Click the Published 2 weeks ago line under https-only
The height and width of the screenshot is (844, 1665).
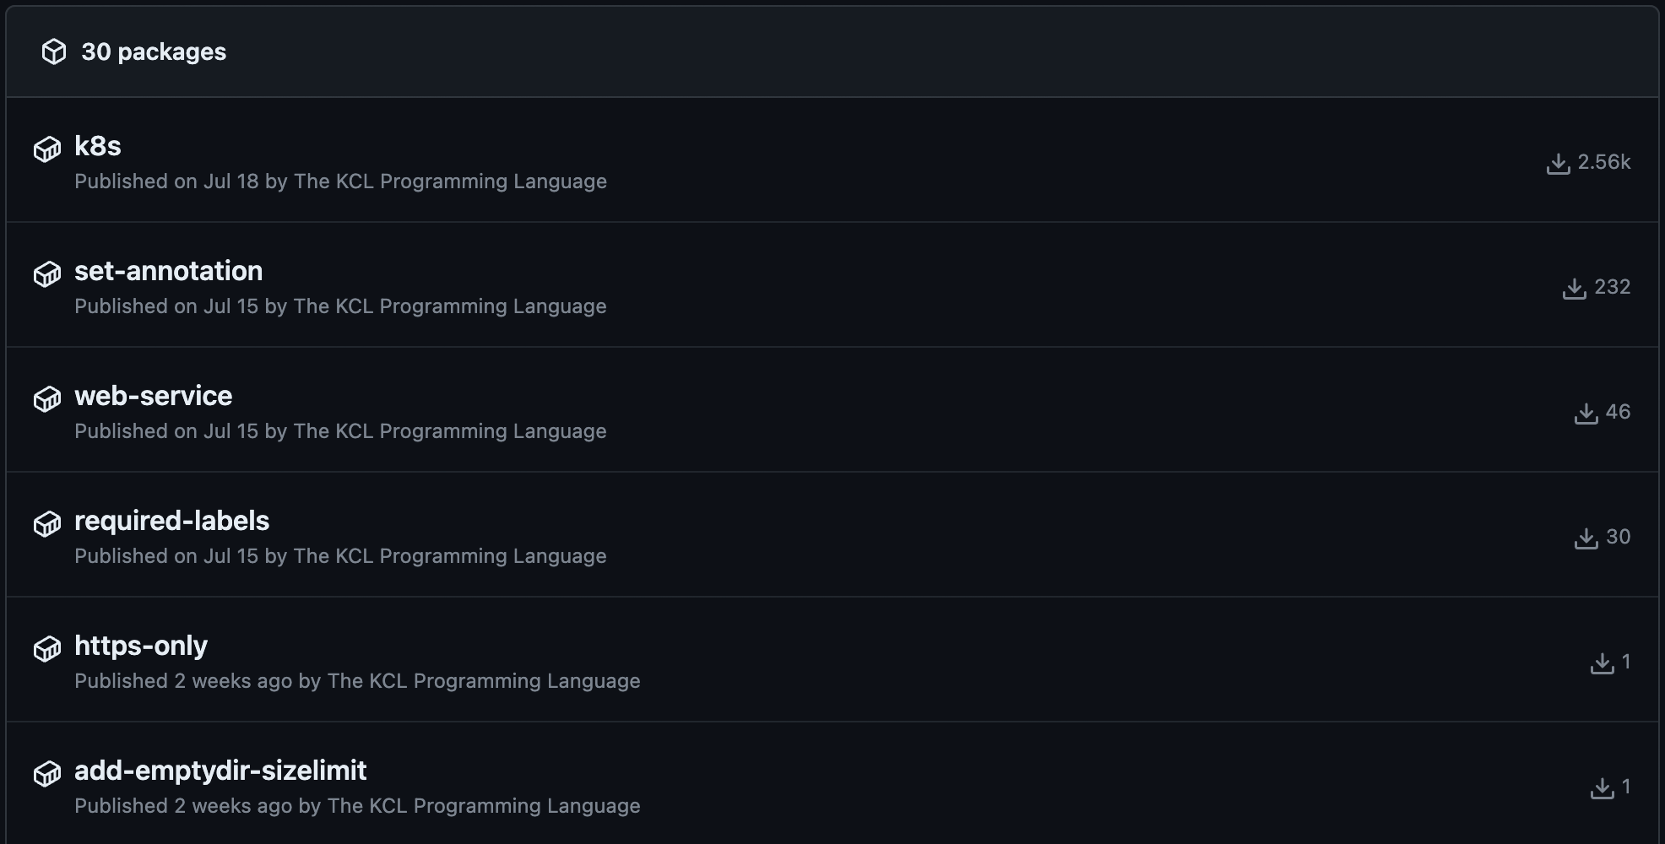(358, 681)
